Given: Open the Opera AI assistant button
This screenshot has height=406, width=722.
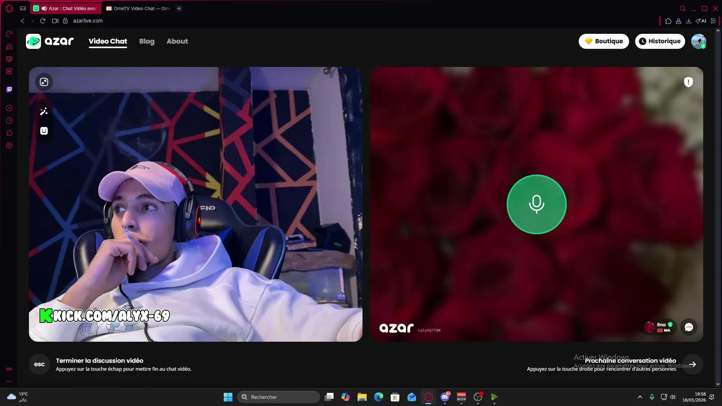Looking at the screenshot, I should tap(701, 21).
